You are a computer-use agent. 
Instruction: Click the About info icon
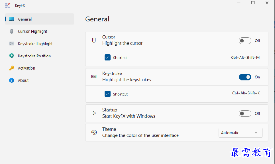pyautogui.click(x=12, y=80)
